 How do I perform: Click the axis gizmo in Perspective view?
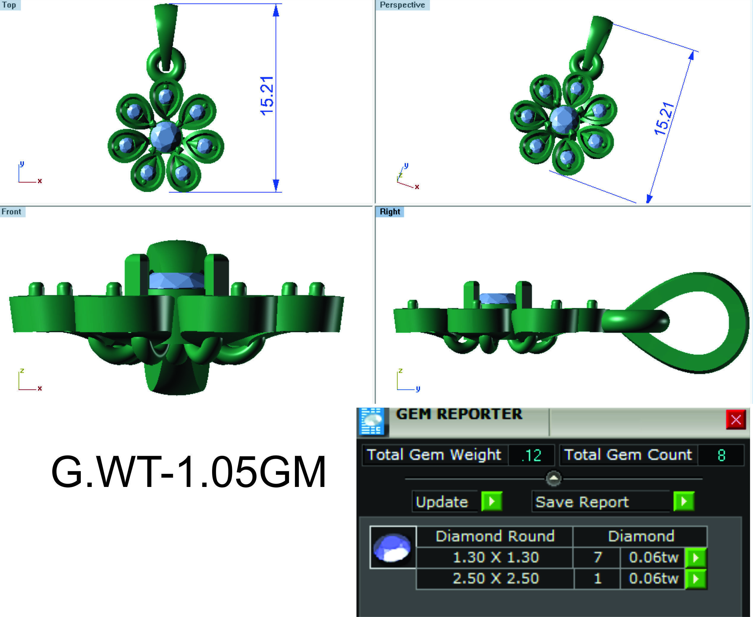pos(408,176)
